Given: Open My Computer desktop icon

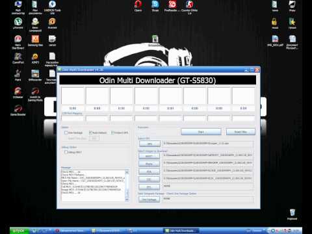Looking at the screenshot, I should [x=18, y=7].
